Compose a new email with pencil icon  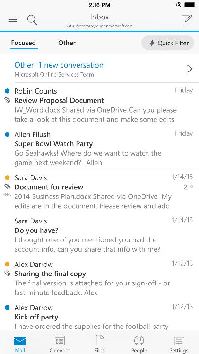(187, 20)
